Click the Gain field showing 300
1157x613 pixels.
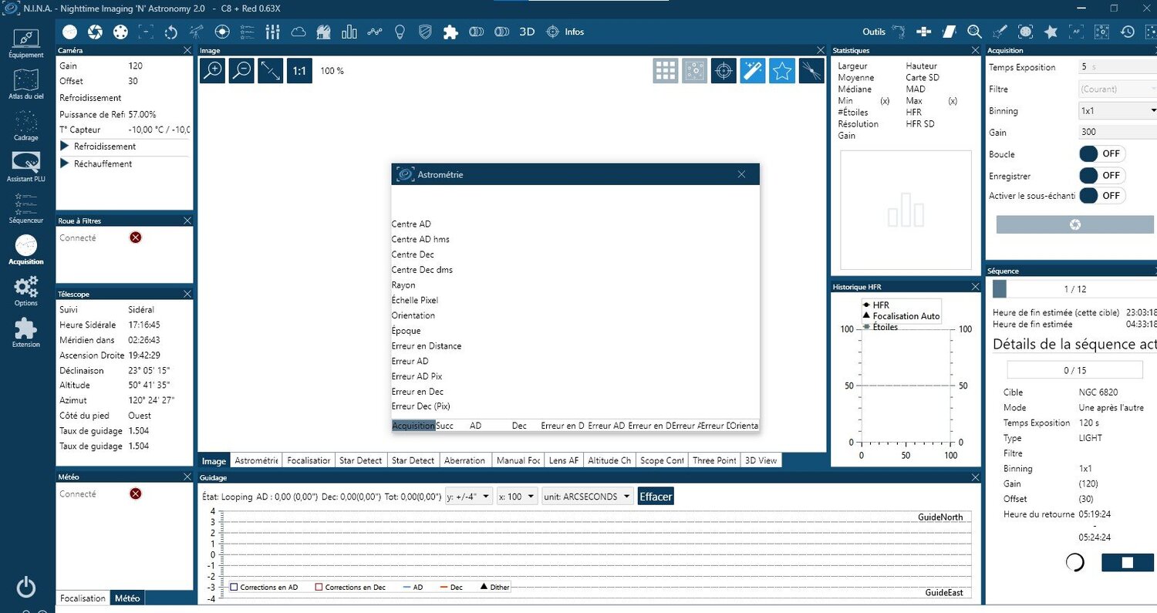tap(1117, 133)
